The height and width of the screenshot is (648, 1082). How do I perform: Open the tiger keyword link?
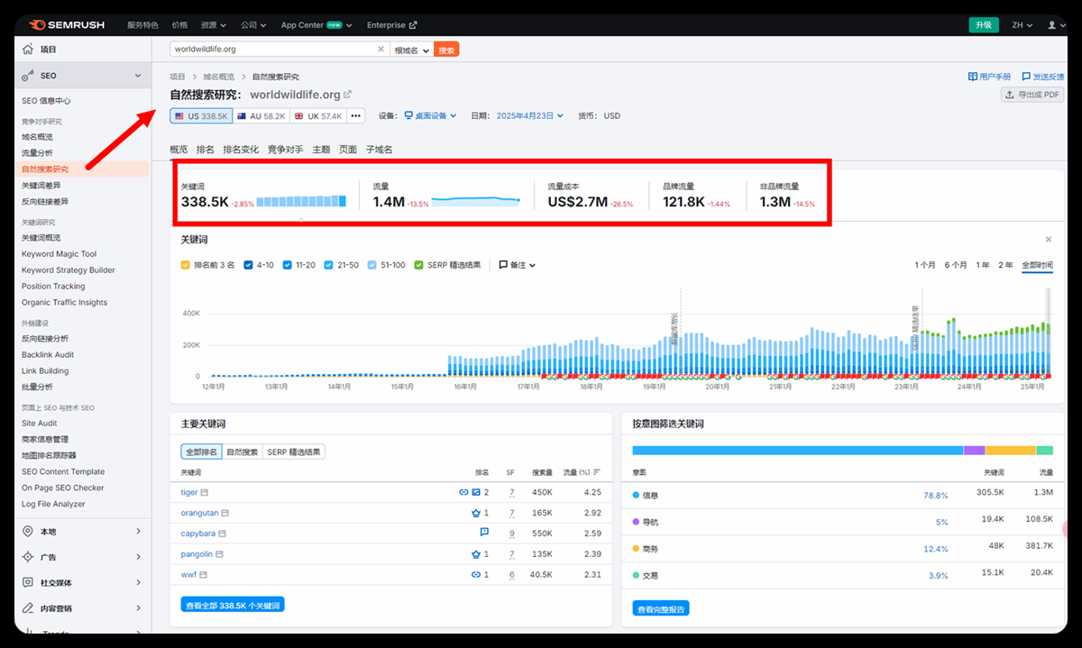189,493
